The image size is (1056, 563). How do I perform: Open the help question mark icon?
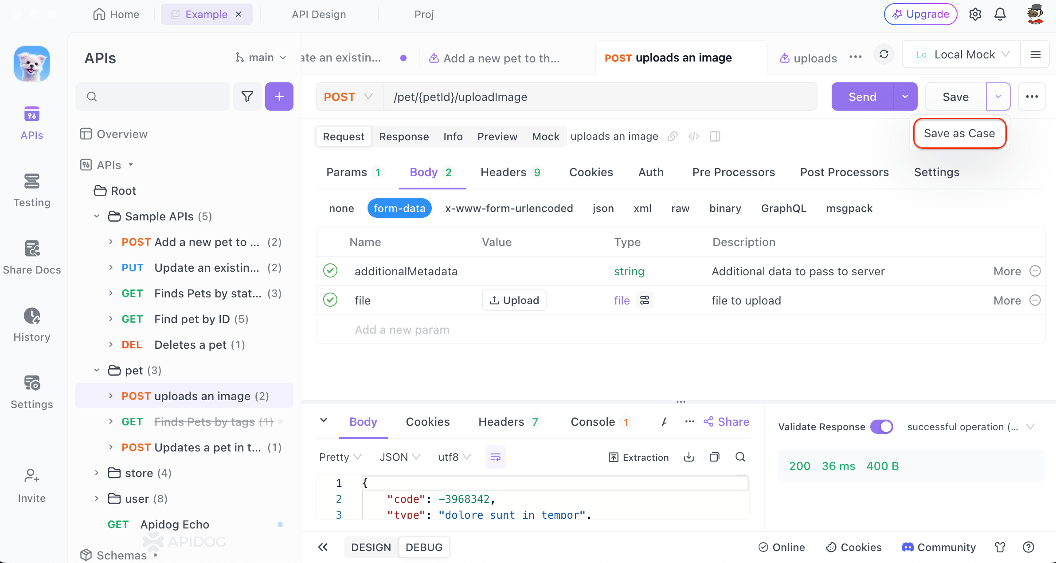pos(1029,547)
